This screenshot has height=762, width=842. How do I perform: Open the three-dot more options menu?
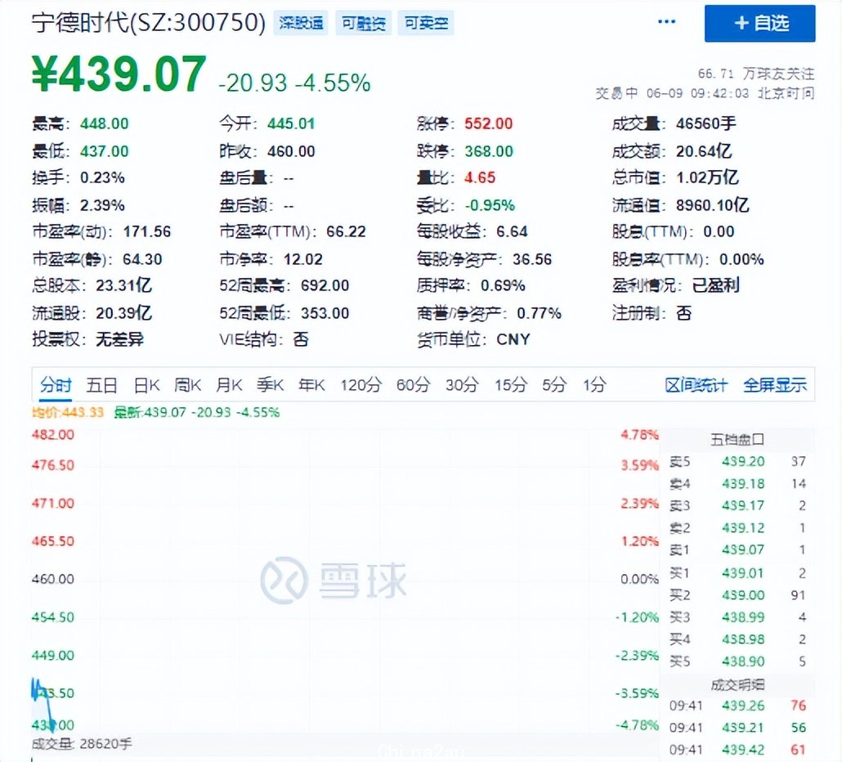[666, 21]
